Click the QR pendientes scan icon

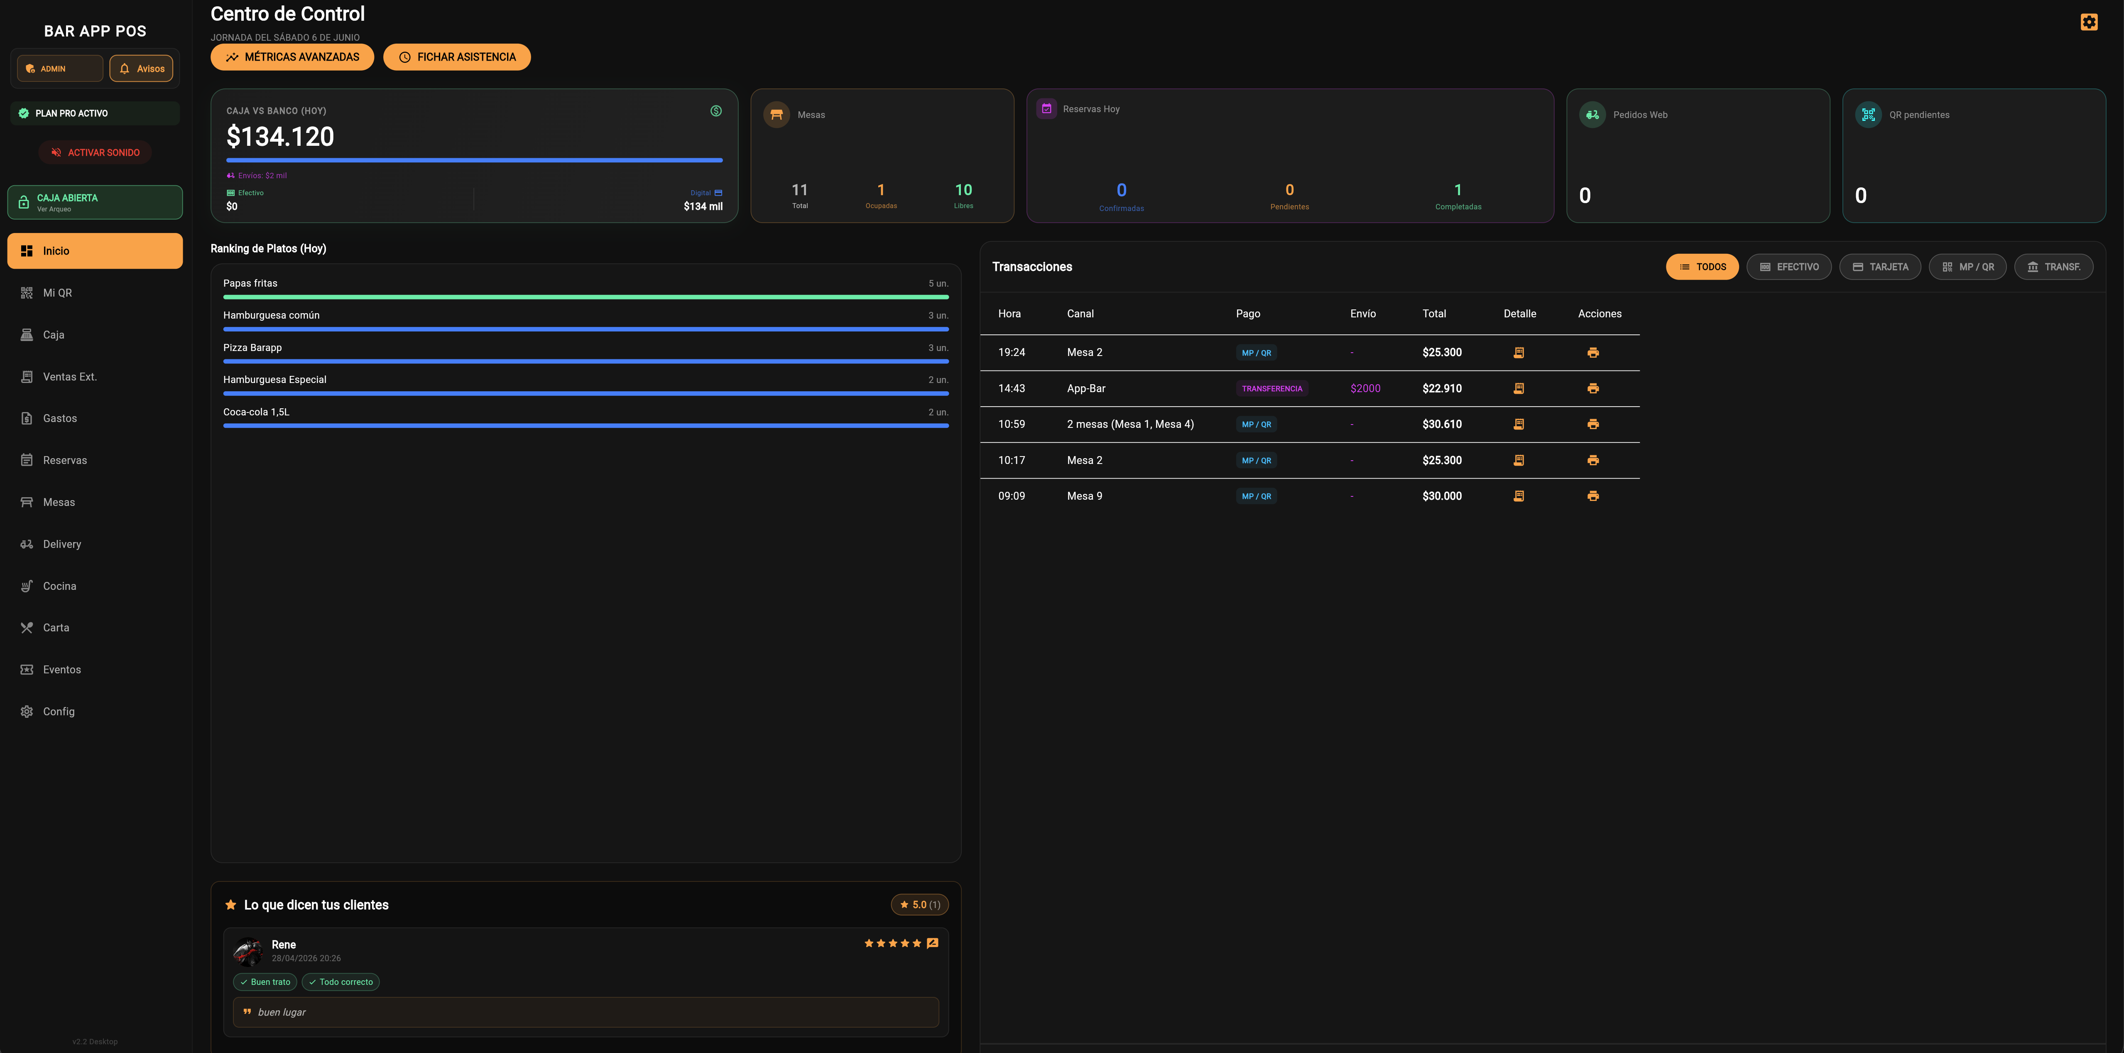point(1868,115)
